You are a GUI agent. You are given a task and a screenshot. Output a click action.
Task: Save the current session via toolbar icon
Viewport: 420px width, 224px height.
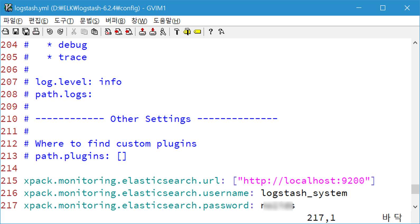pos(153,32)
